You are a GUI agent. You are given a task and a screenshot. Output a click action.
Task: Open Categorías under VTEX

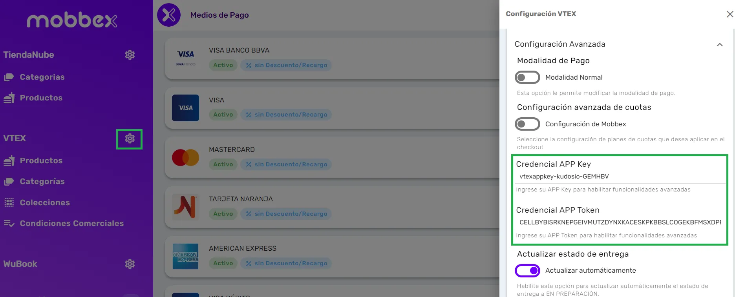click(42, 182)
